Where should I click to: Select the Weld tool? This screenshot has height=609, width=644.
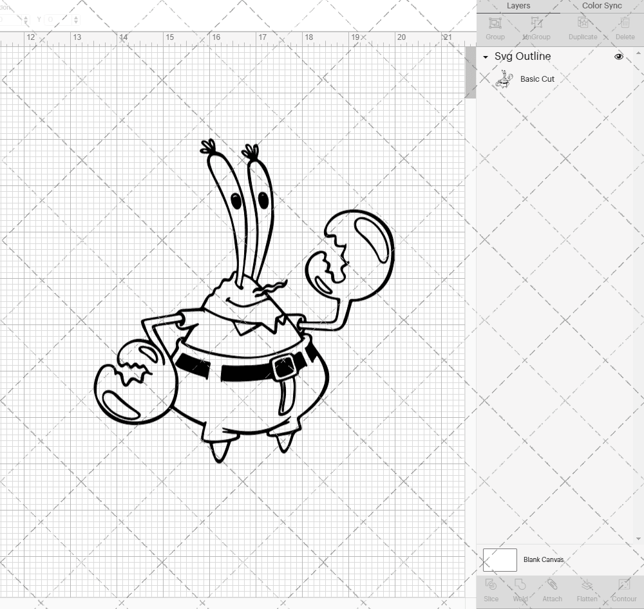tap(520, 589)
